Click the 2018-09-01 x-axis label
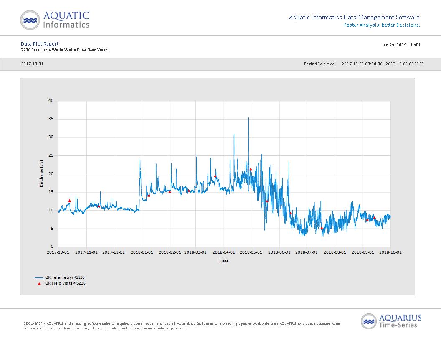 [363, 252]
